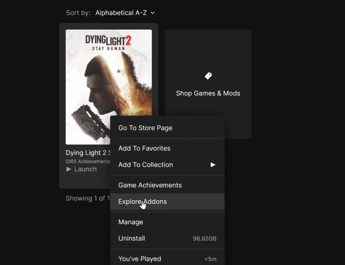Select Go To Store Page
This screenshot has height=265, width=345.
pos(167,128)
